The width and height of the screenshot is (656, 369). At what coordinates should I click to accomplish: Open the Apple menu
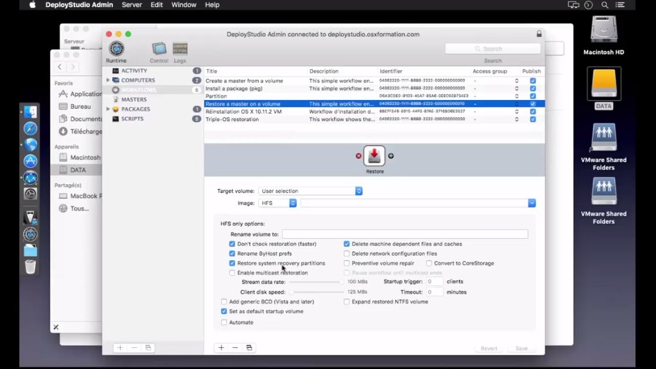point(32,5)
